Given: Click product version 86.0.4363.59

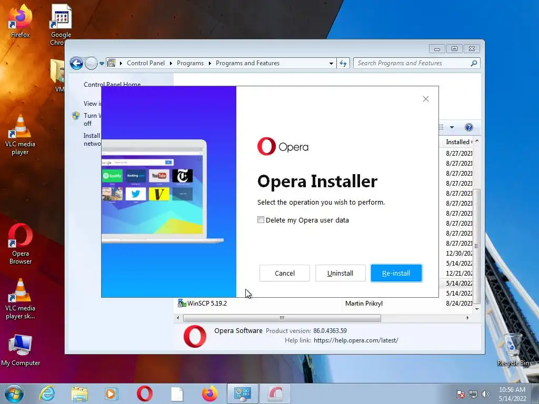Looking at the screenshot, I should click(330, 331).
